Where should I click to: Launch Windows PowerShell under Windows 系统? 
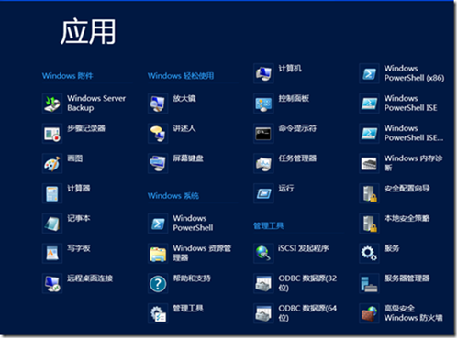point(158,224)
